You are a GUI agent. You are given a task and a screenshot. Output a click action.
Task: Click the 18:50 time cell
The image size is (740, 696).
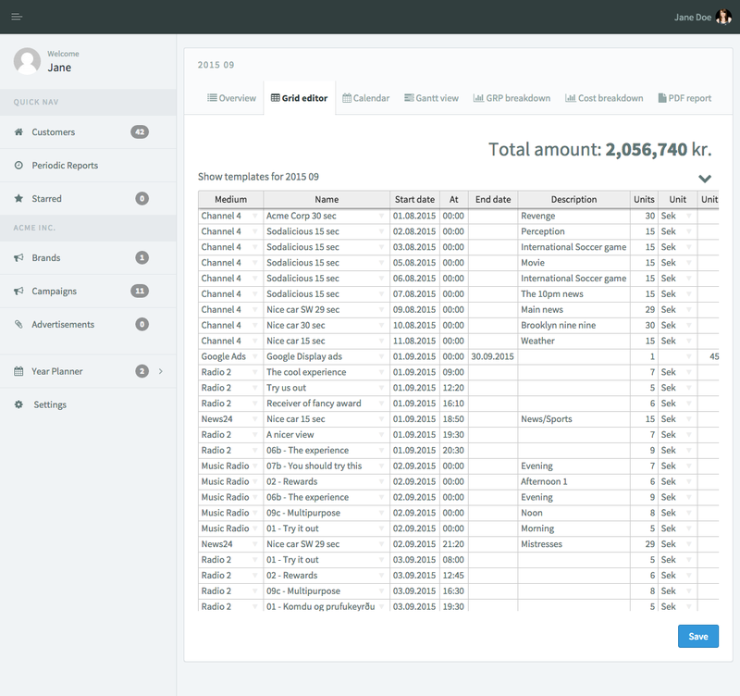pyautogui.click(x=453, y=419)
